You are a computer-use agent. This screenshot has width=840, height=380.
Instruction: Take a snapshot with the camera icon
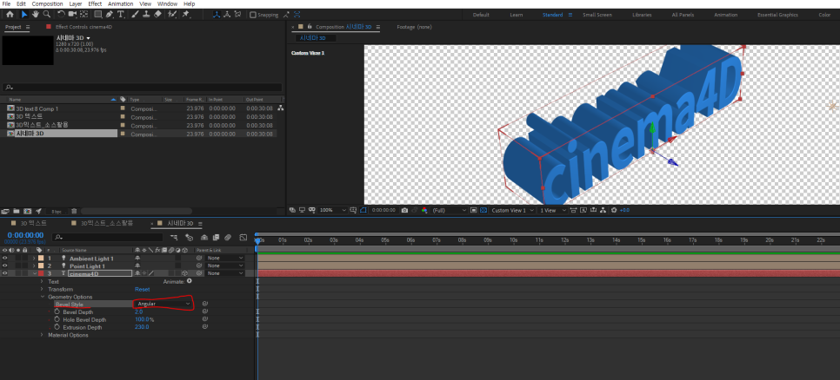point(404,210)
